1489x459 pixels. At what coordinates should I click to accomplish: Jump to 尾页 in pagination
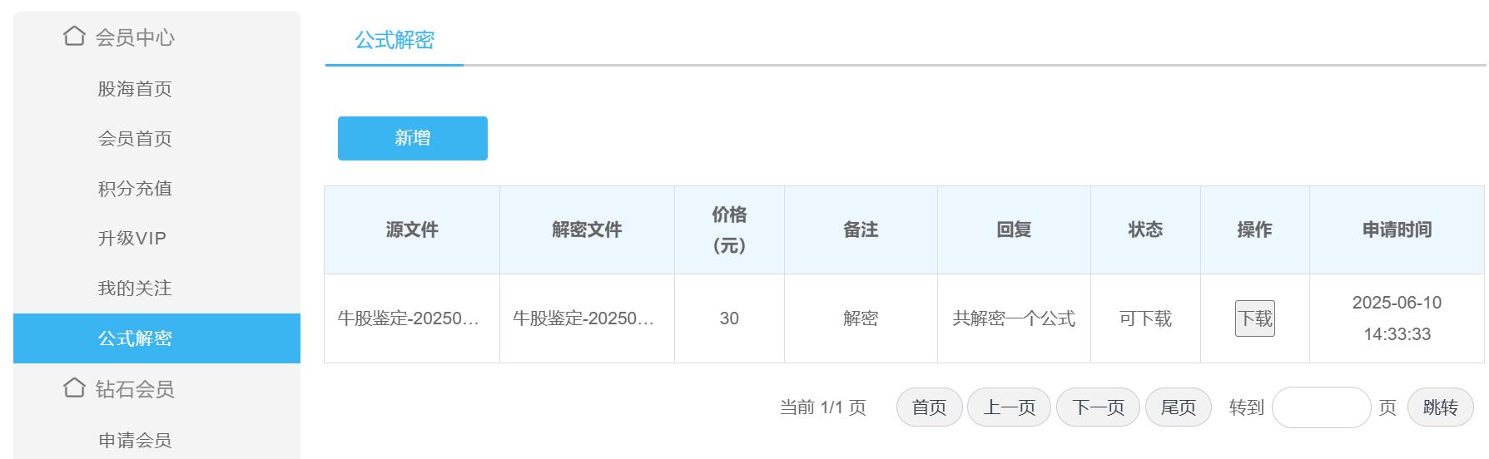coord(1179,407)
